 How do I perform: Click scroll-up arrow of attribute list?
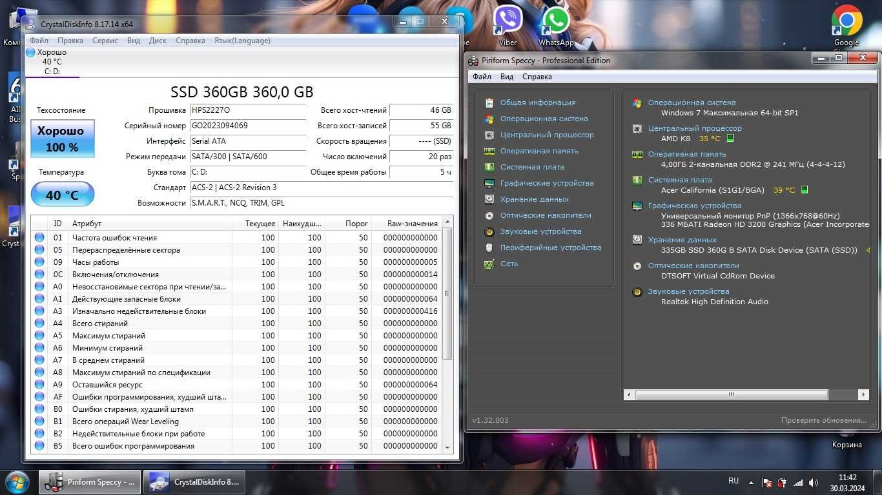[448, 222]
